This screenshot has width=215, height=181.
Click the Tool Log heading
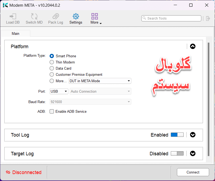click(20, 135)
